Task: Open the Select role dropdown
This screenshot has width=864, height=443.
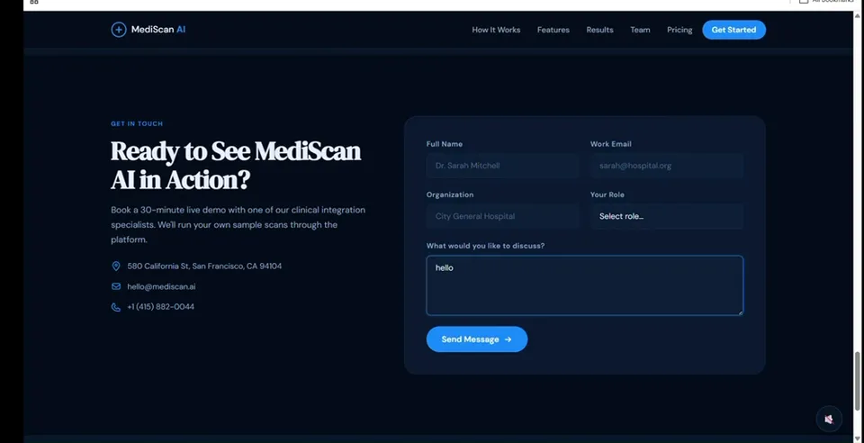Action: click(x=667, y=216)
